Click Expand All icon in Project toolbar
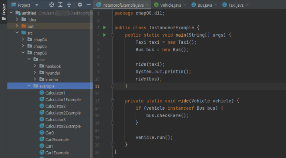Screen dimensions: 286x158 [60, 5]
